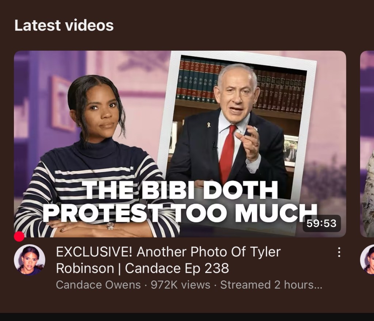Tap the channel avatar beside the video title
Viewport: 374px width, 321px height.
tap(30, 260)
